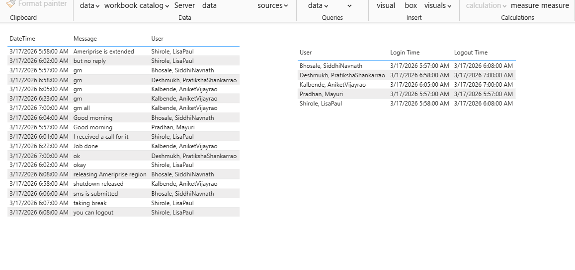Select the 'gm all' message cell
Image resolution: width=575 pixels, height=270 pixels.
pyautogui.click(x=82, y=108)
